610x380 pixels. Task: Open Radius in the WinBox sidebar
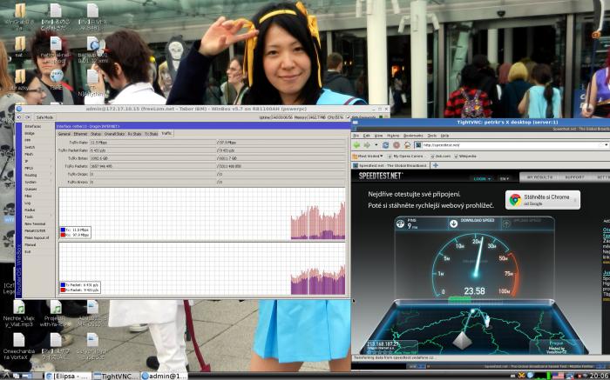tap(30, 210)
